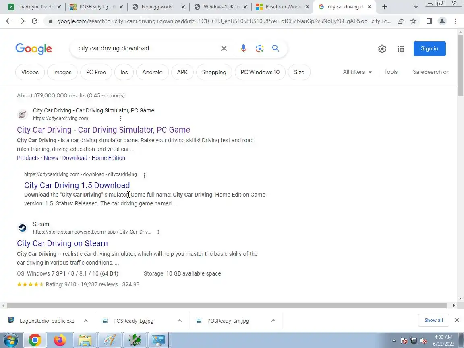Apply Shopping filter chip
464x348 pixels.
click(214, 72)
